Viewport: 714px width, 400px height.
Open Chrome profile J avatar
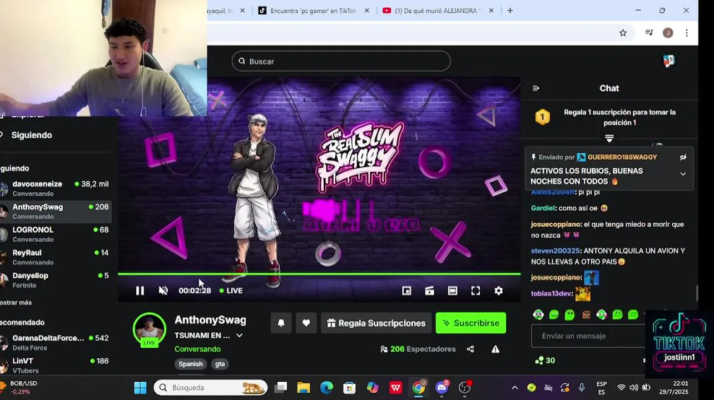click(x=668, y=33)
